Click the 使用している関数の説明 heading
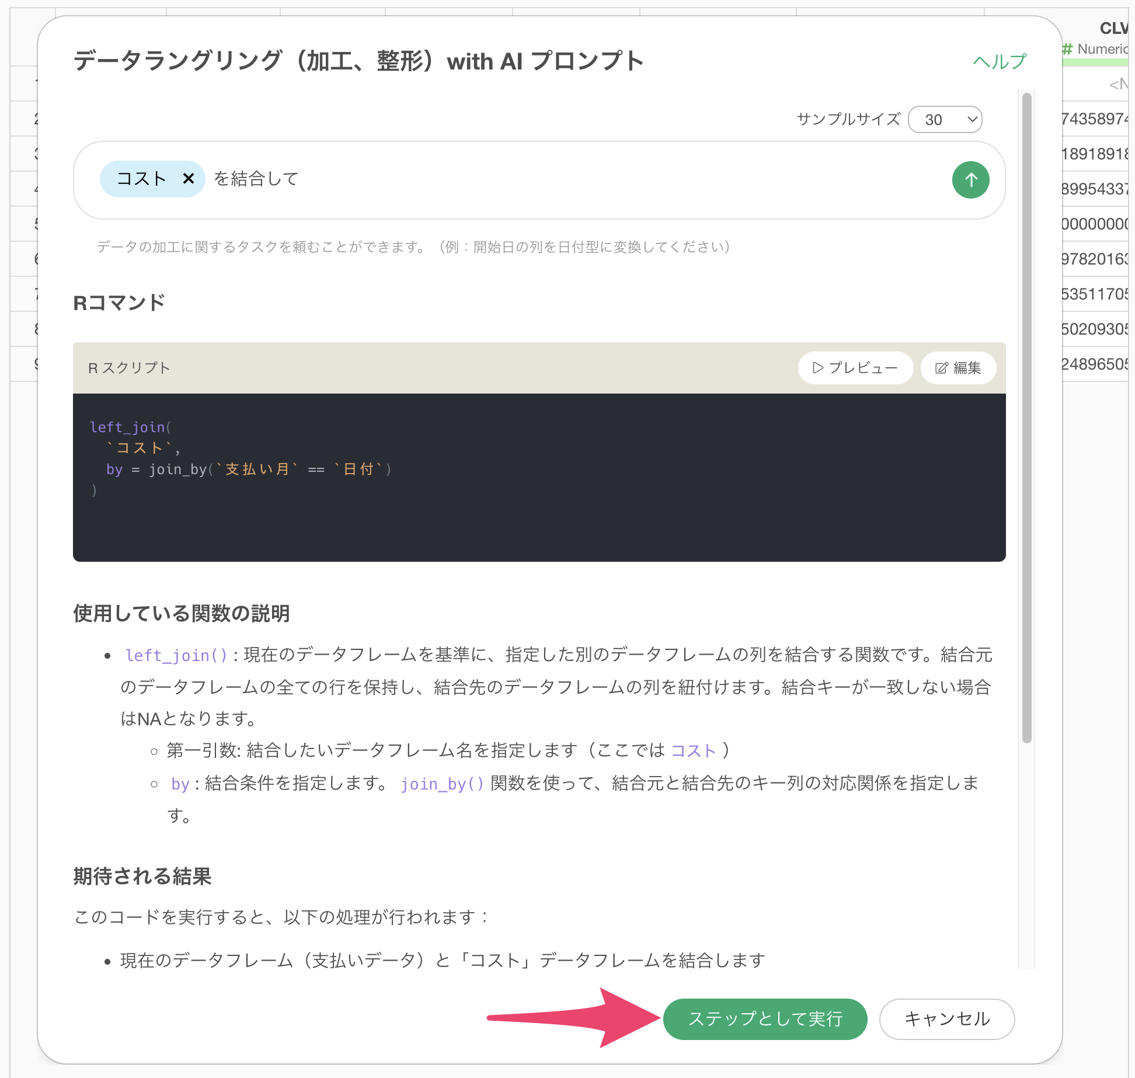This screenshot has height=1078, width=1135. [x=182, y=613]
